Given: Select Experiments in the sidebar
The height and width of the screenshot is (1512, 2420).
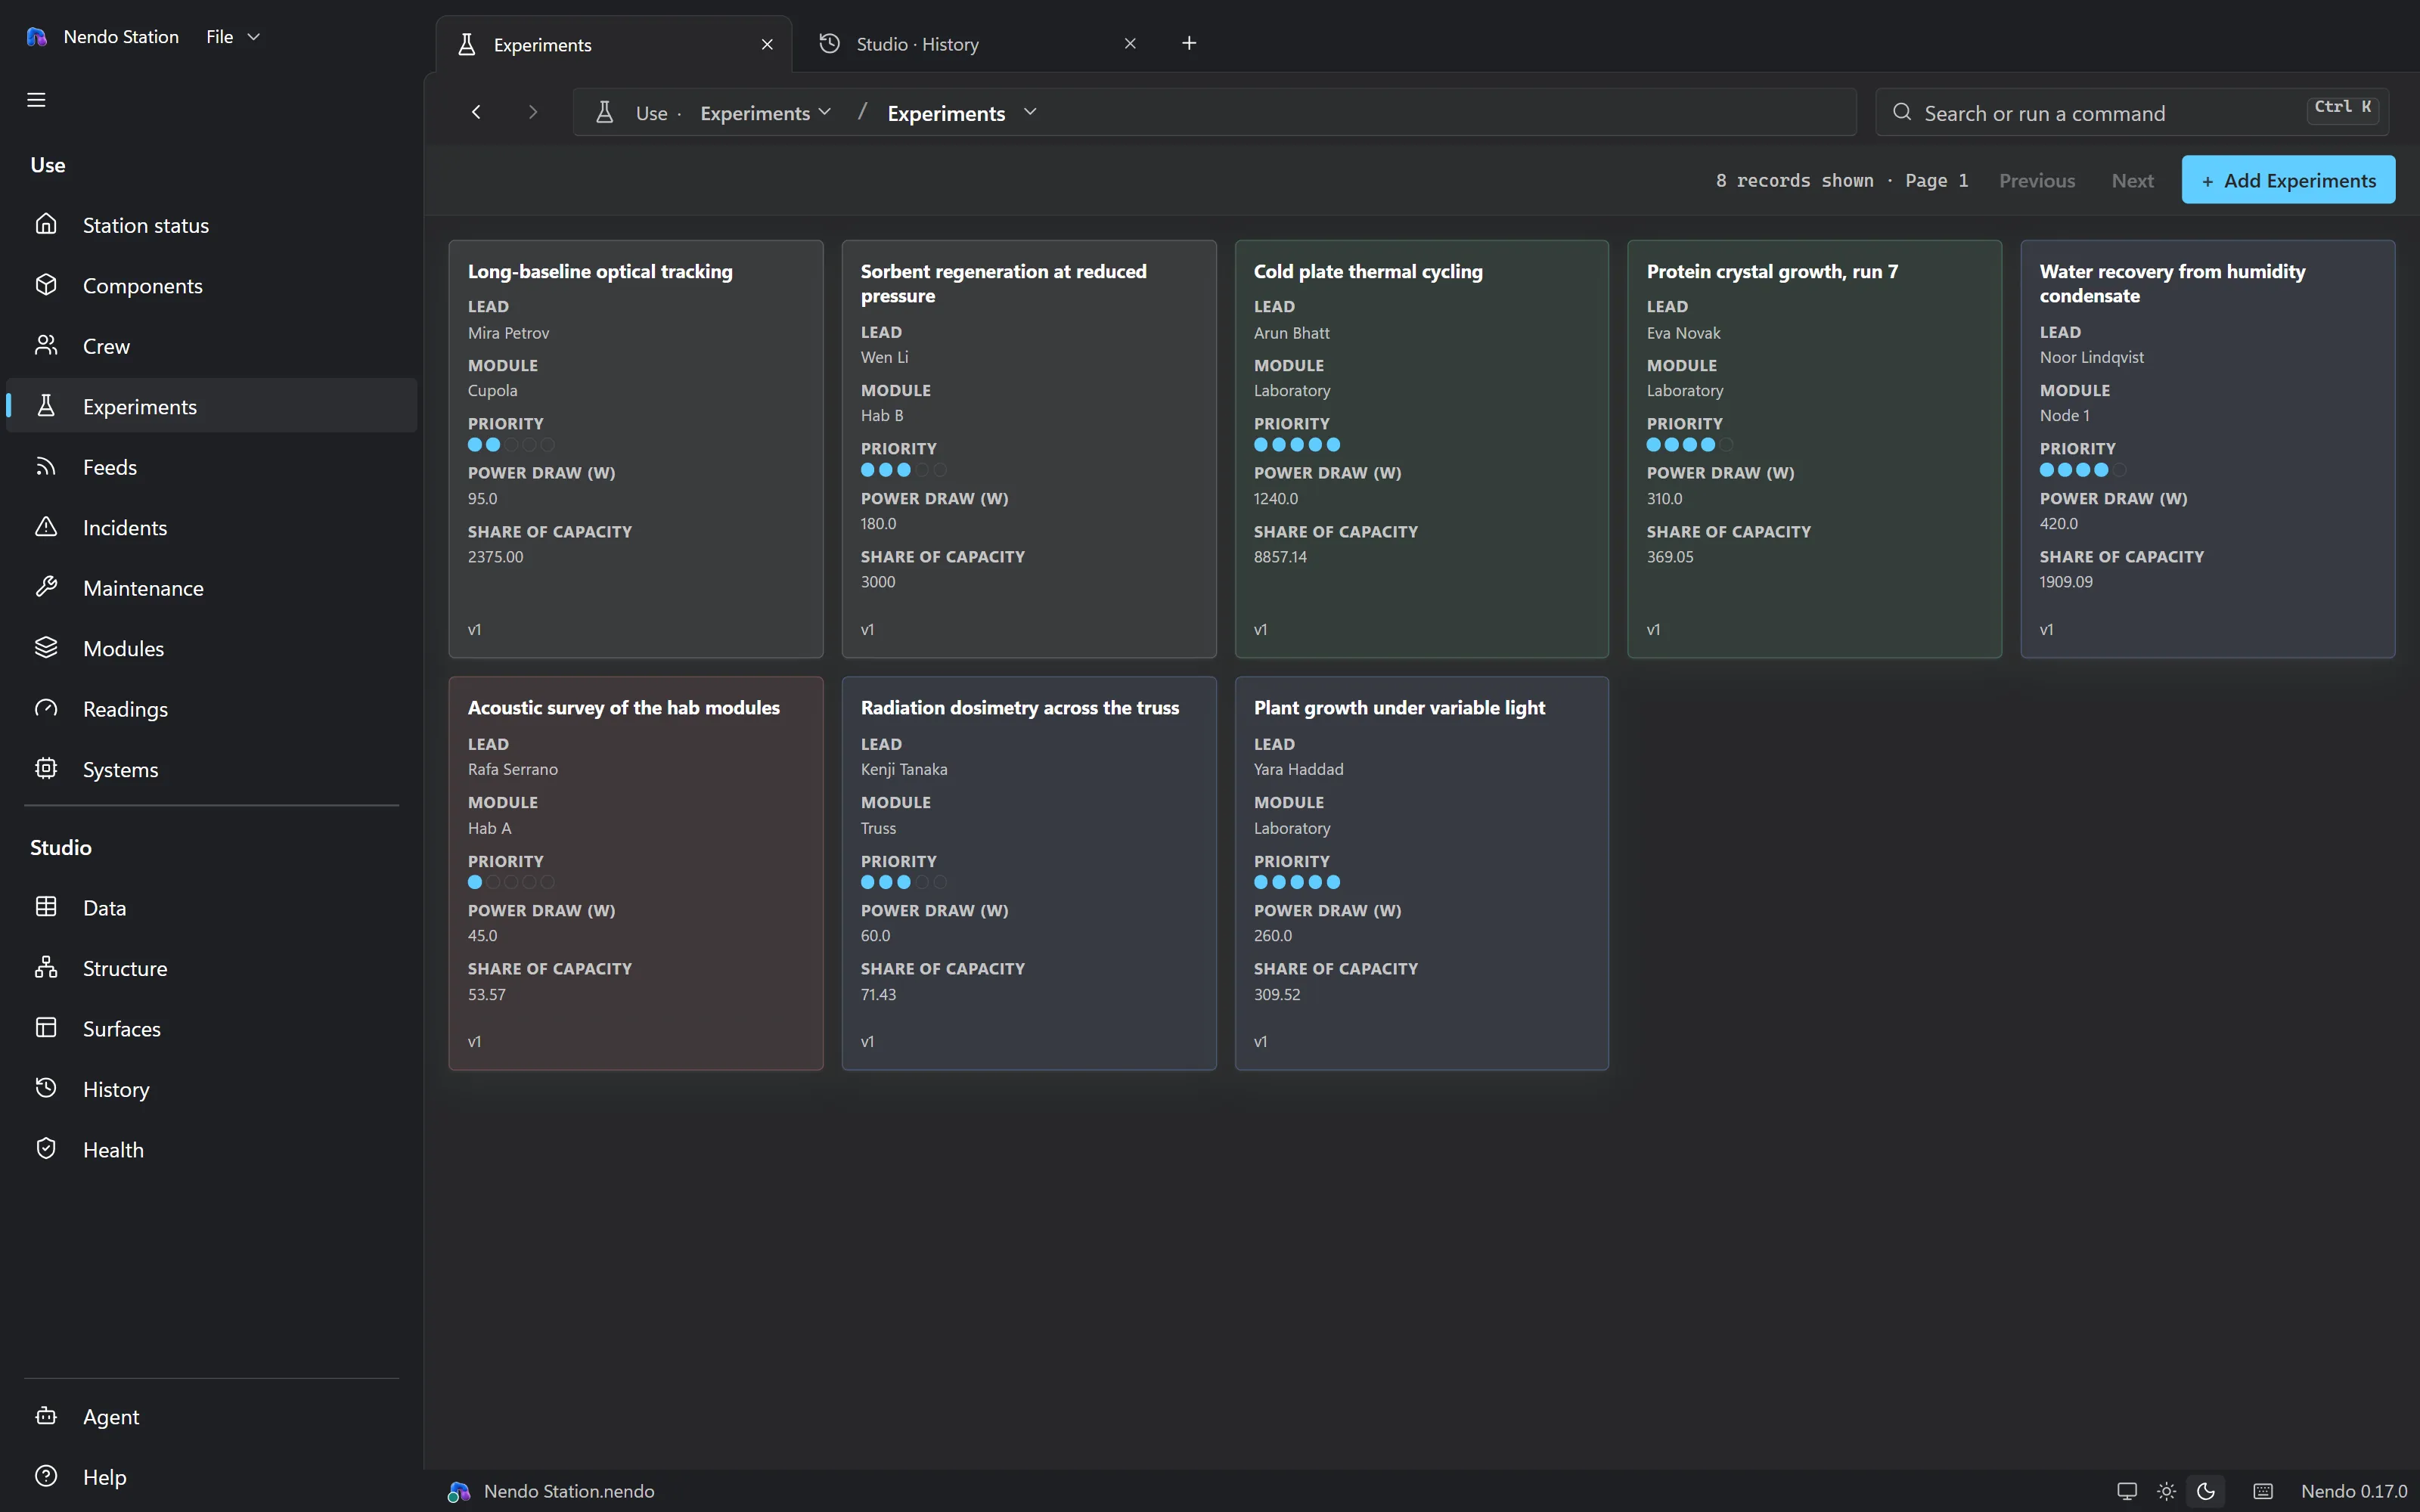Looking at the screenshot, I should coord(211,406).
